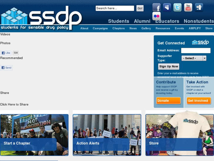214x161 pixels.
Task: Click the Photos text
Action: coord(5,43)
